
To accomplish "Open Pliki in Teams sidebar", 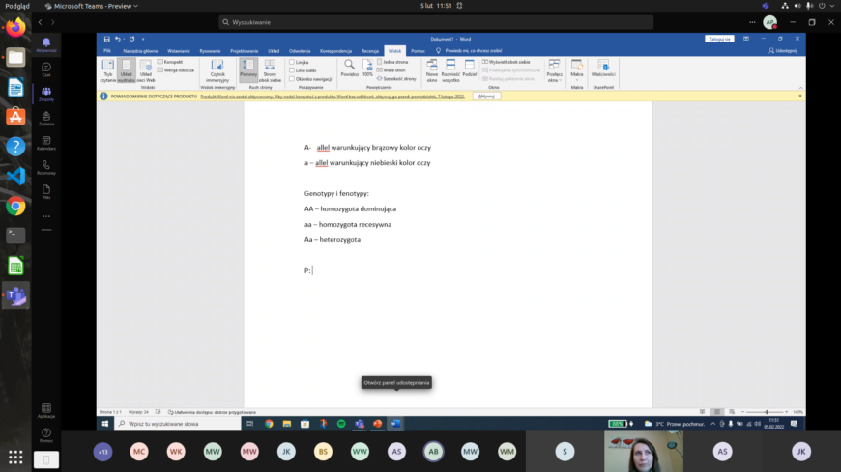I will point(46,192).
